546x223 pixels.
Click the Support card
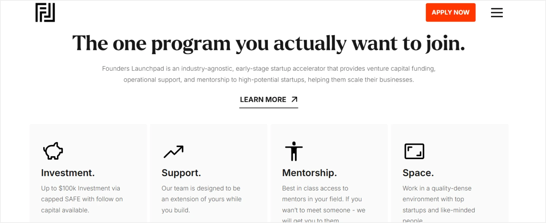coord(209,174)
